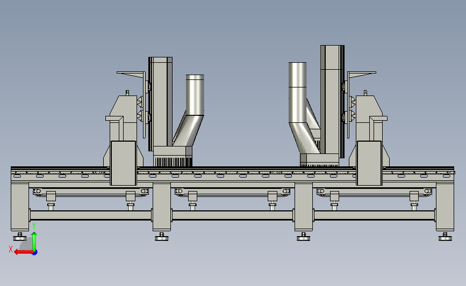Click the green Y axis arrow
This screenshot has width=466, height=286.
coord(34,241)
